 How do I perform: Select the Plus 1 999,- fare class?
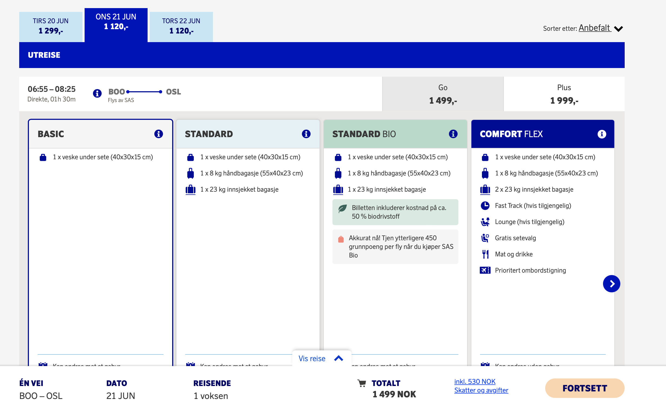pos(564,94)
